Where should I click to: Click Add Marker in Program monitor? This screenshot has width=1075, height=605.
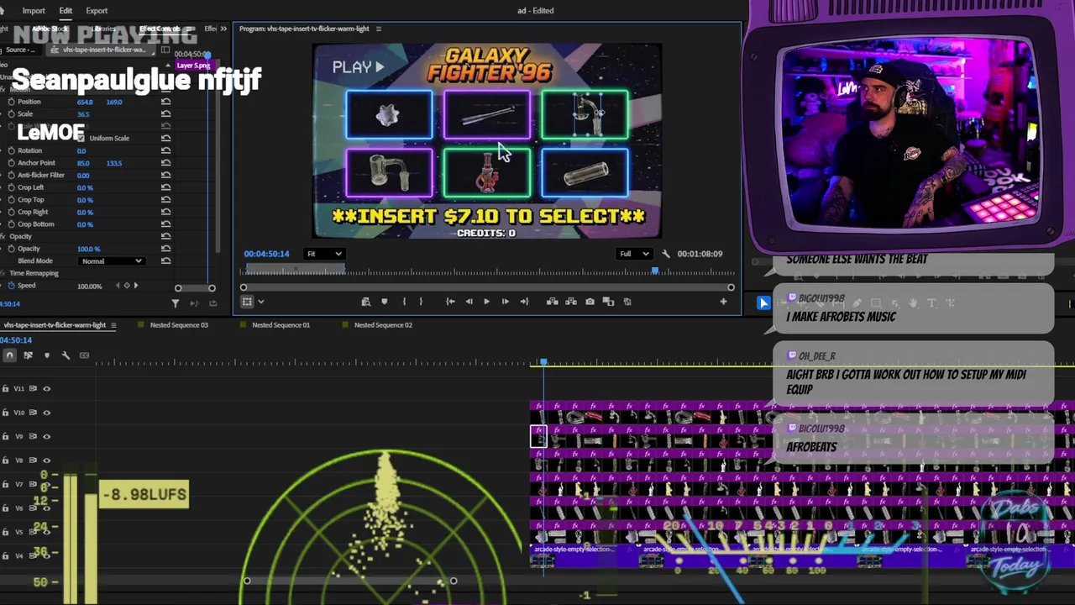(x=385, y=302)
